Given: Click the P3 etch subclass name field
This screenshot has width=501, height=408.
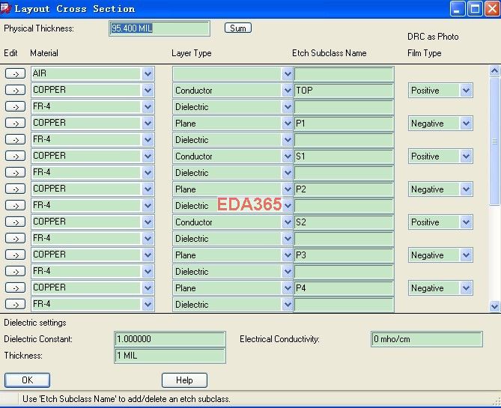Looking at the screenshot, I should 344,255.
